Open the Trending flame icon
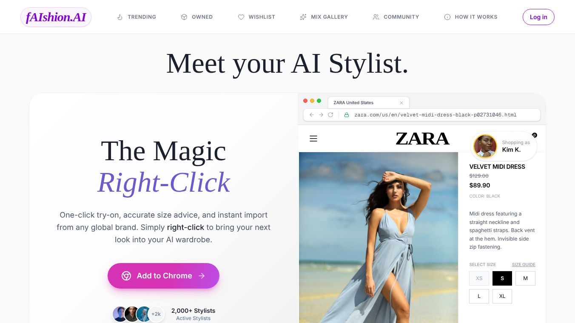575x323 pixels. click(x=120, y=17)
